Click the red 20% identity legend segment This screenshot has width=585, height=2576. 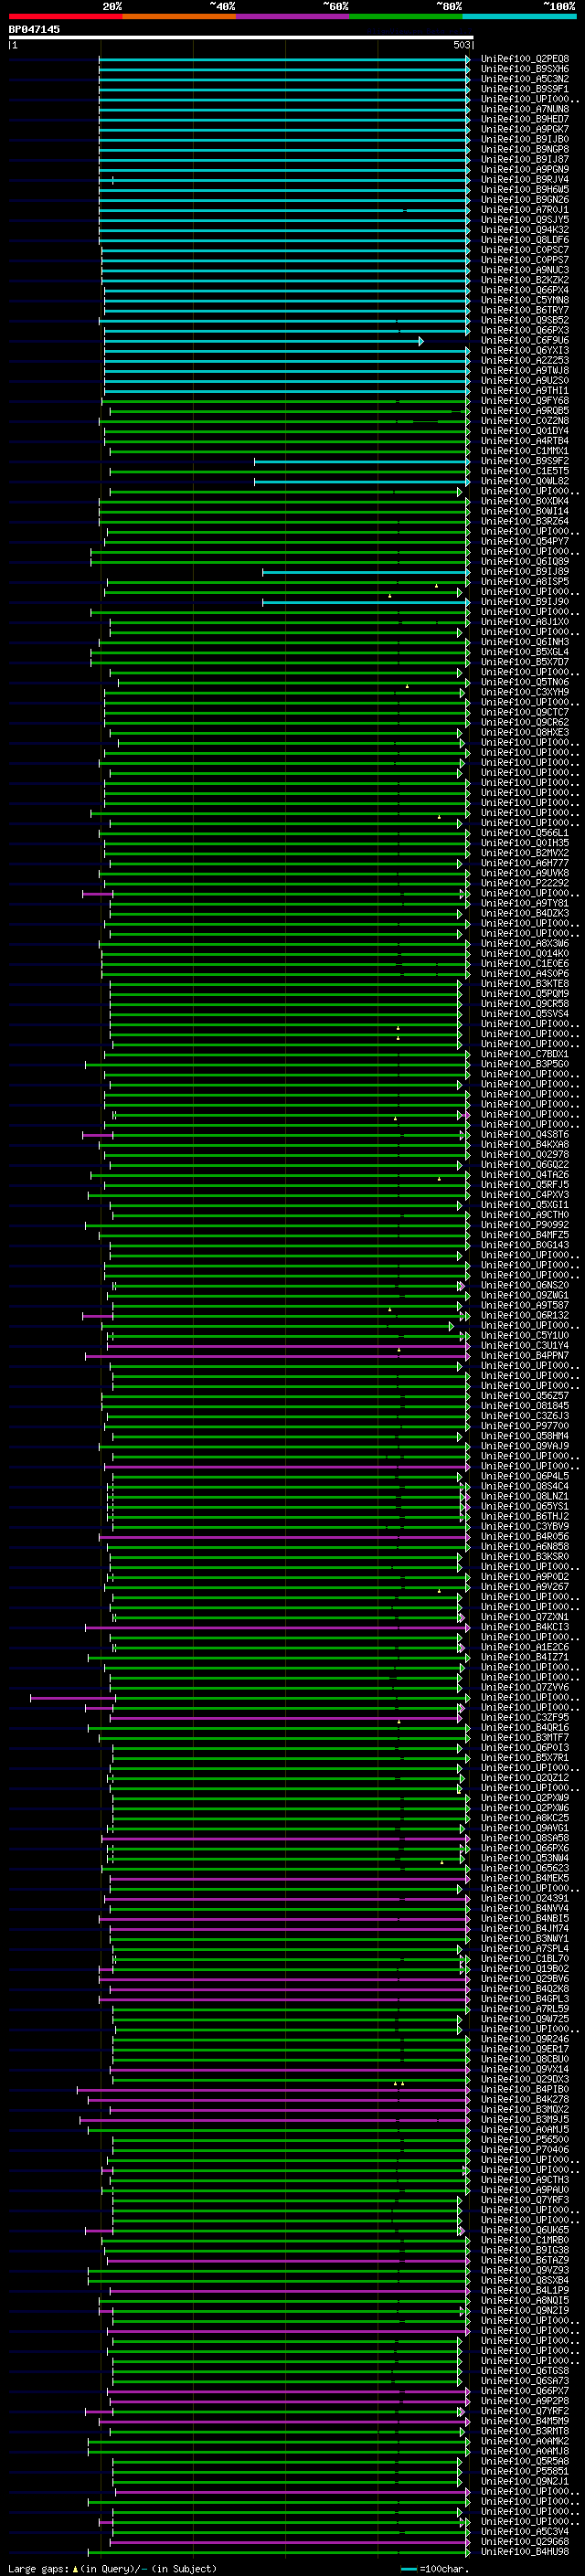coord(65,16)
